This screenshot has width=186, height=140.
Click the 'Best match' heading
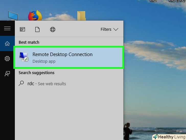point(29,42)
